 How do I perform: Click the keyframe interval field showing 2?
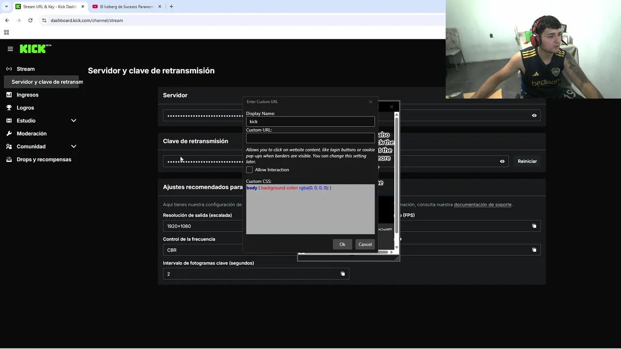point(256,274)
